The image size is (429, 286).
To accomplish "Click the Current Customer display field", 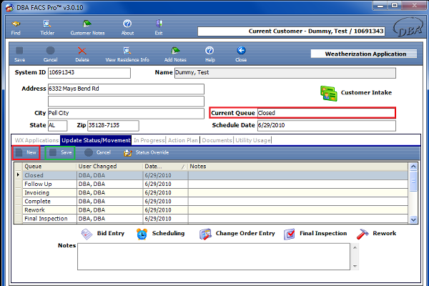I will pos(291,31).
